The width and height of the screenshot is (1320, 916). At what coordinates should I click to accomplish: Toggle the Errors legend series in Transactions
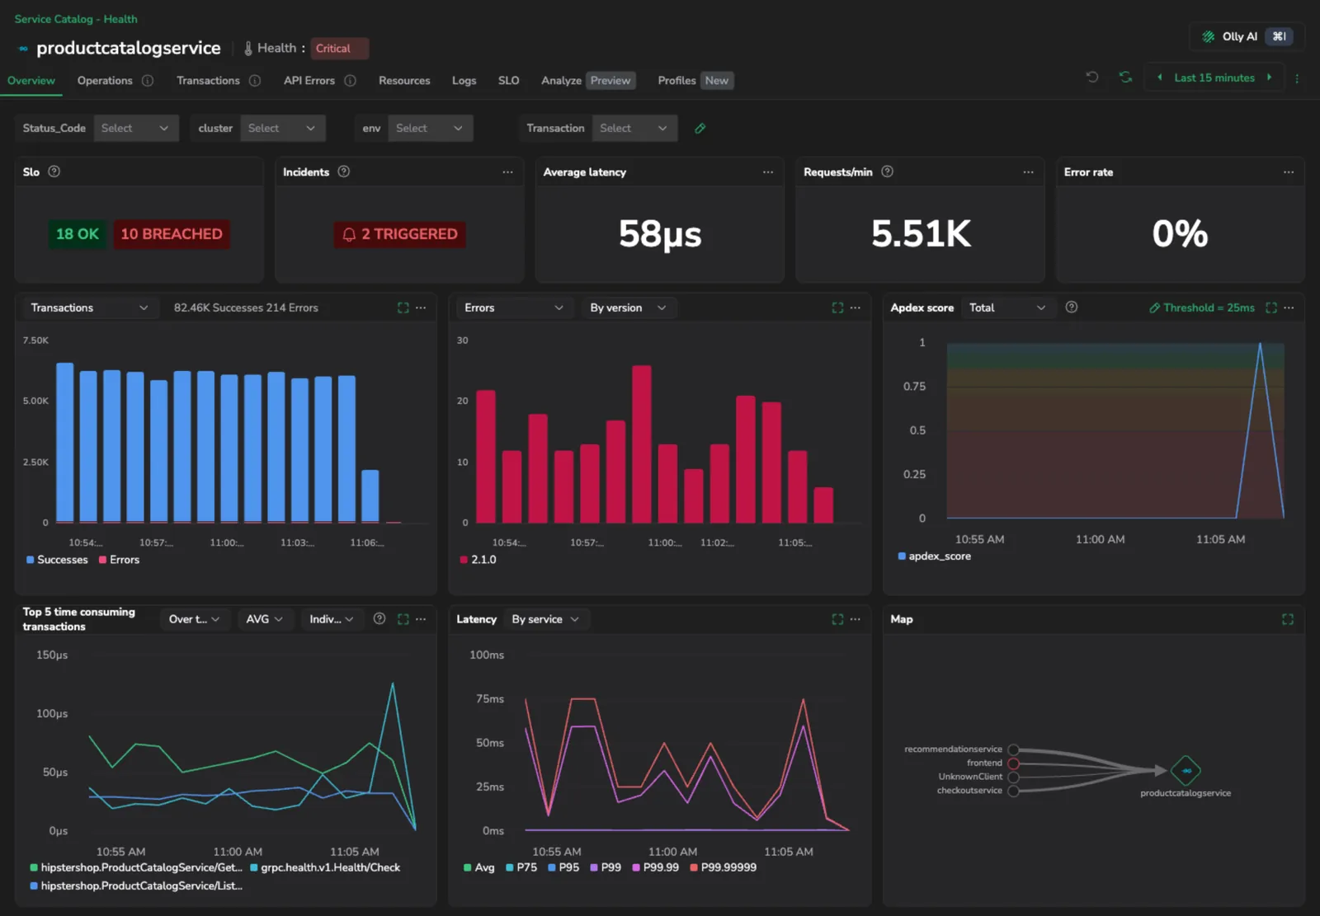119,560
